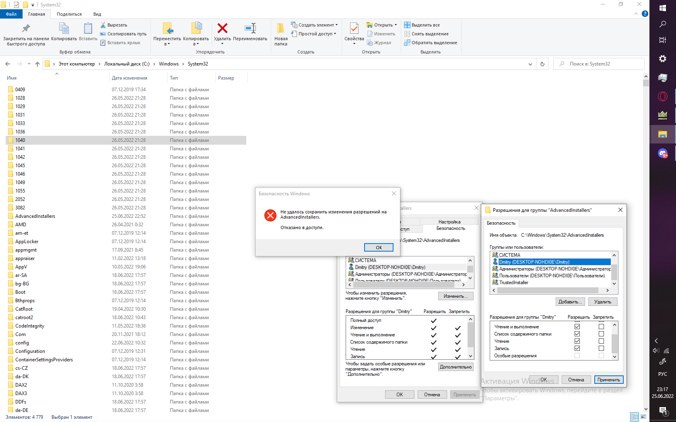676x422 pixels.
Task: Click the Cut (Вырезать) scissors icon
Action: pos(103,25)
